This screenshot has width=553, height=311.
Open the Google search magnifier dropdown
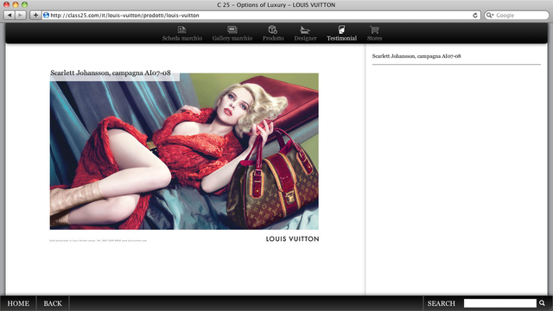click(490, 16)
